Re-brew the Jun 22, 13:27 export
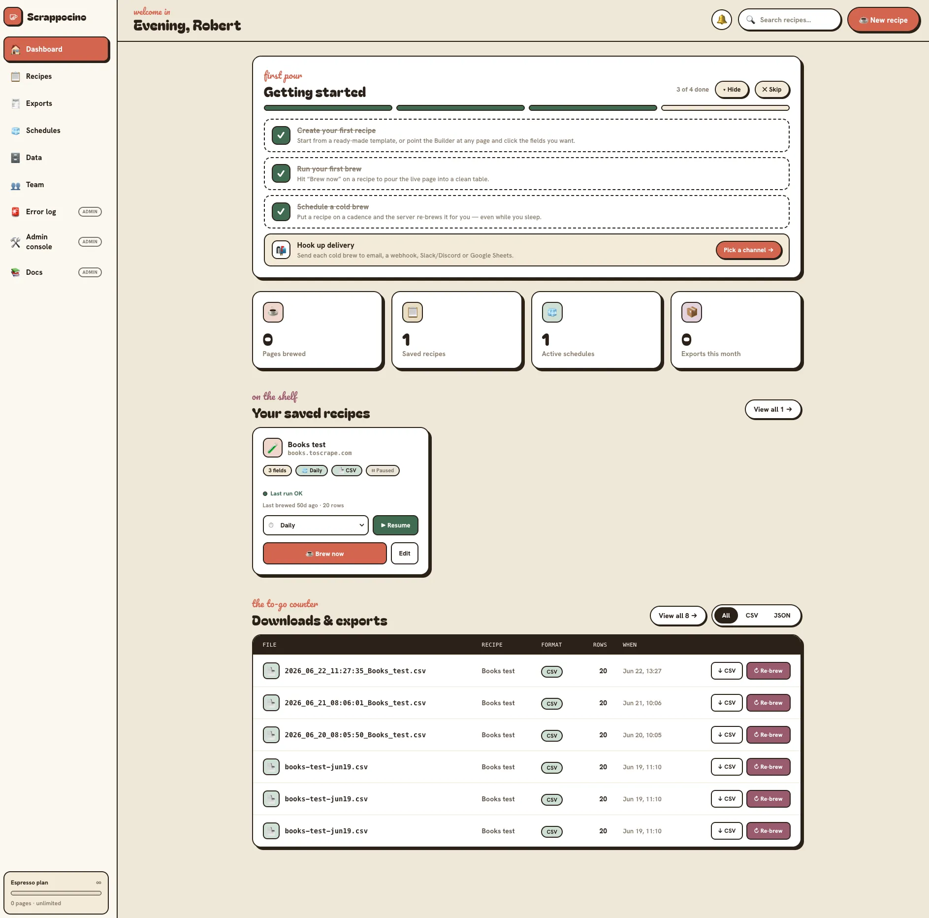Viewport: 929px width, 918px height. pos(768,671)
